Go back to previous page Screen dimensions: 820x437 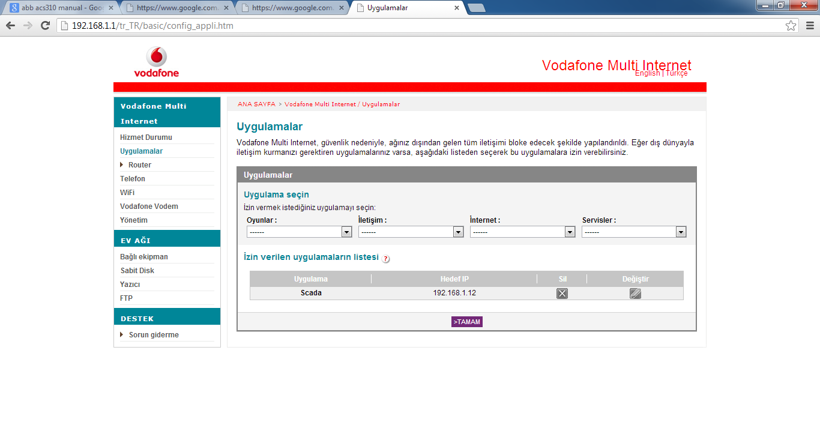10,26
